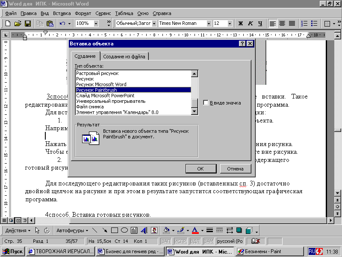Open the Таблица menu
The image size is (342, 257).
124,13
